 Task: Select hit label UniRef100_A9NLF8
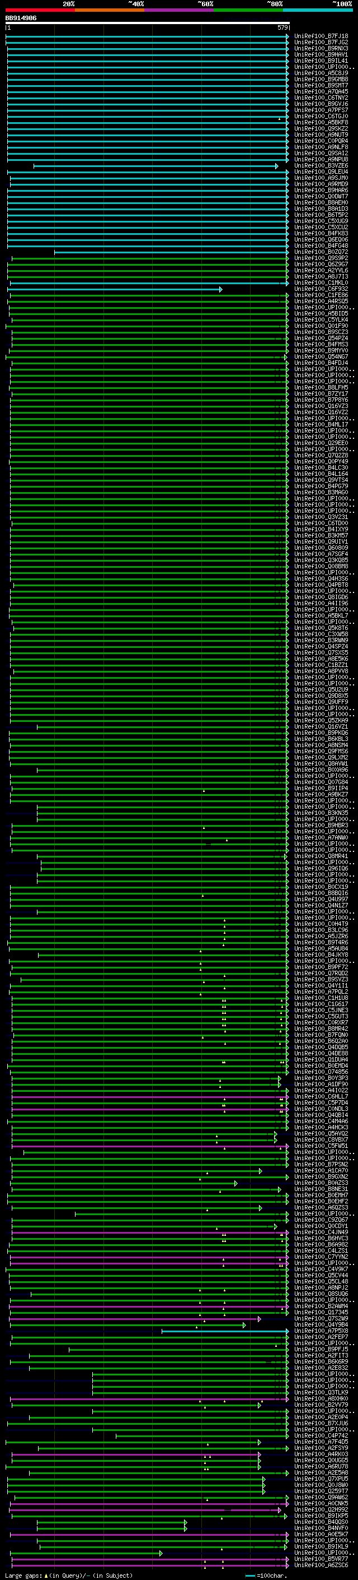(321, 147)
